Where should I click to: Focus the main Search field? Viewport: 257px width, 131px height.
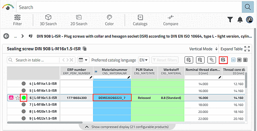[x=129, y=7]
